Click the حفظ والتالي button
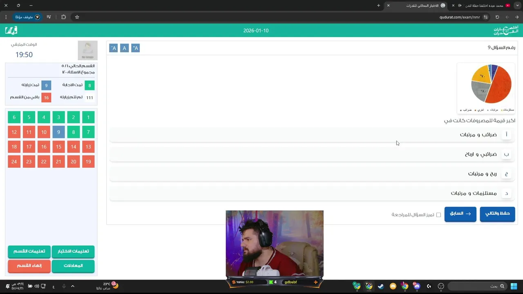Screen dimensions: 523x294 point(497,214)
